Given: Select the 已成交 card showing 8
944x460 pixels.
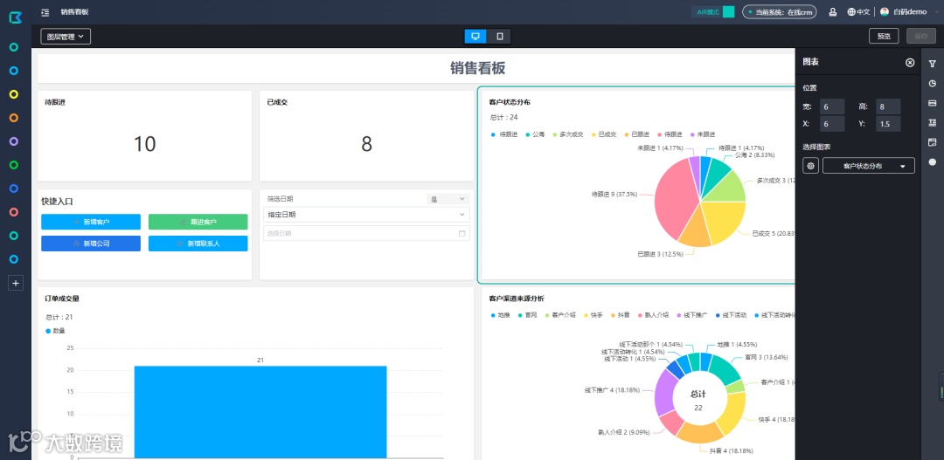Looking at the screenshot, I should [x=366, y=136].
